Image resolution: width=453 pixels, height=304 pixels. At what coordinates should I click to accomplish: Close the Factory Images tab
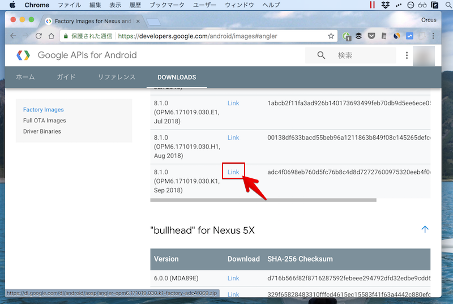click(138, 21)
